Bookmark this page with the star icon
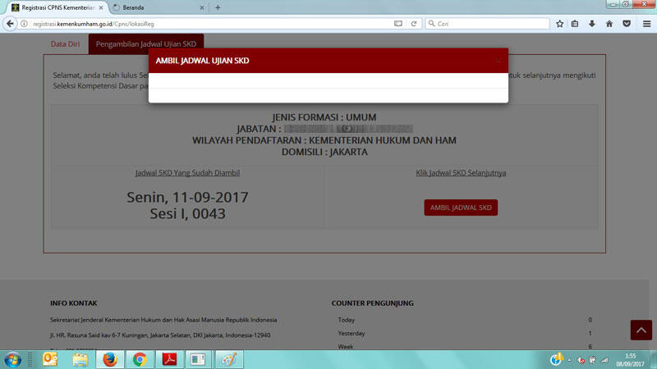 coord(560,24)
